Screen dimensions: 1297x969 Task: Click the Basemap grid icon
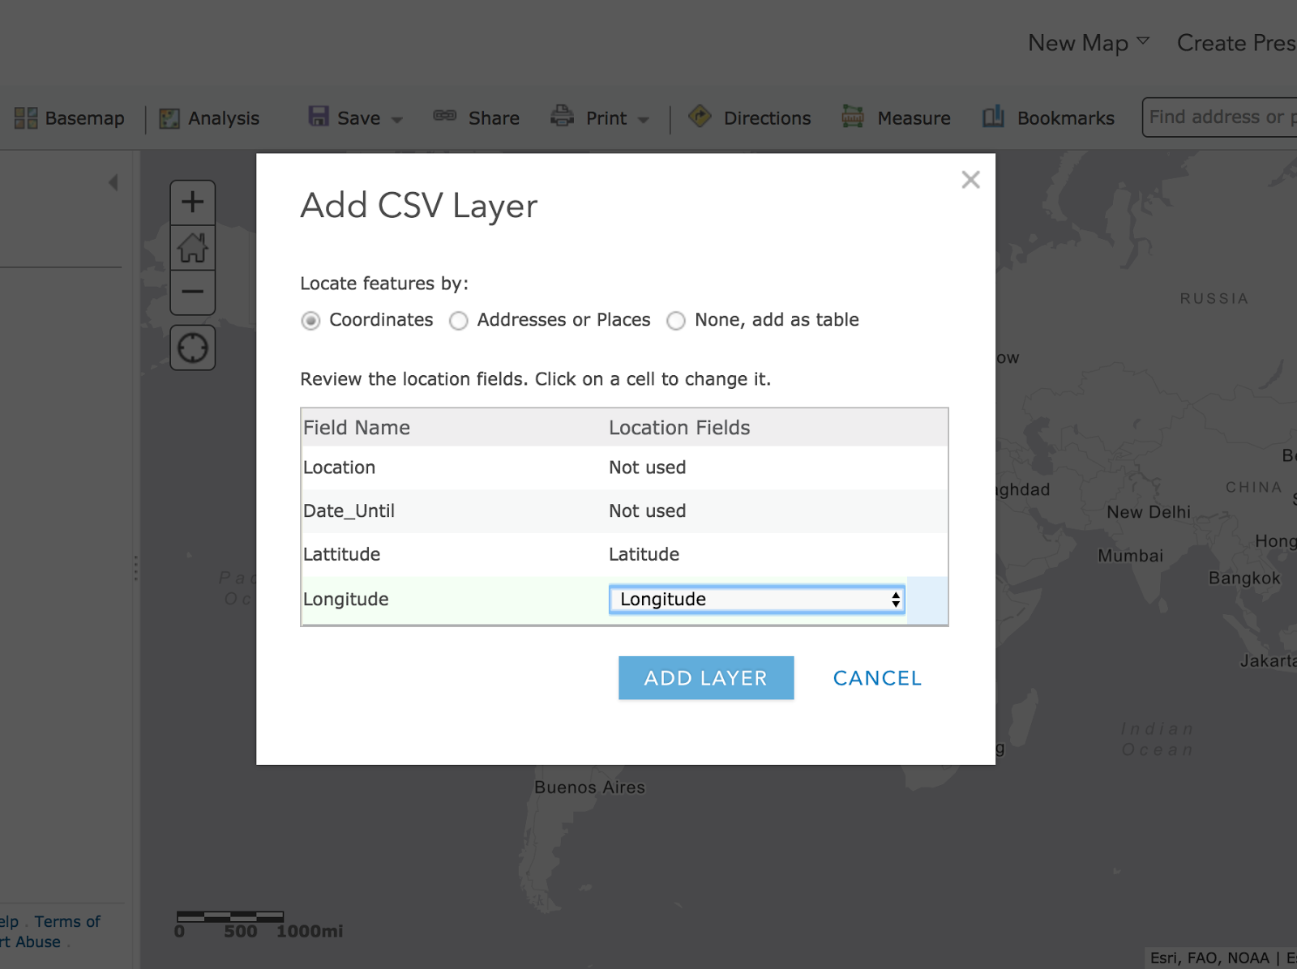(x=26, y=118)
